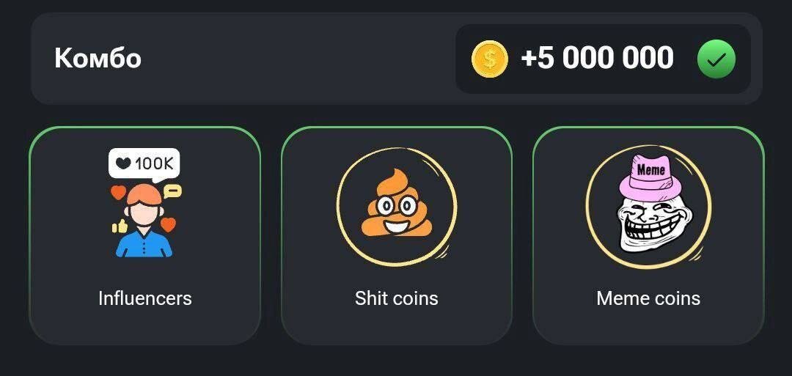The height and width of the screenshot is (376, 792).
Task: Open the Meme coins combo card
Action: point(648,236)
